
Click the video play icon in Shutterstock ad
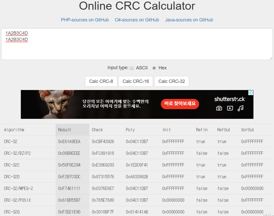pos(230,108)
